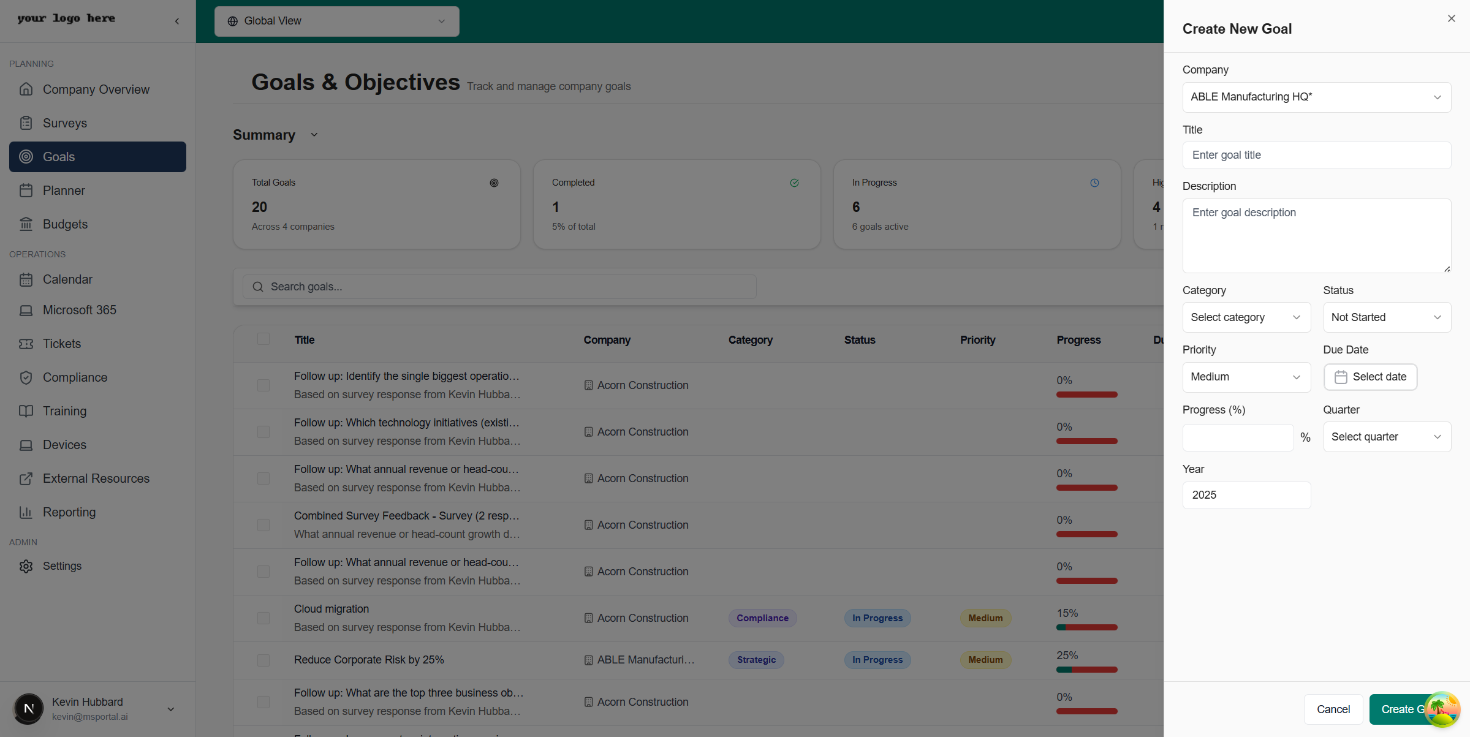Select the Company Overview home icon
The height and width of the screenshot is (737, 1470).
(26, 89)
